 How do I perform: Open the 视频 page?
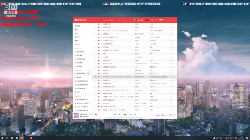[76, 33]
